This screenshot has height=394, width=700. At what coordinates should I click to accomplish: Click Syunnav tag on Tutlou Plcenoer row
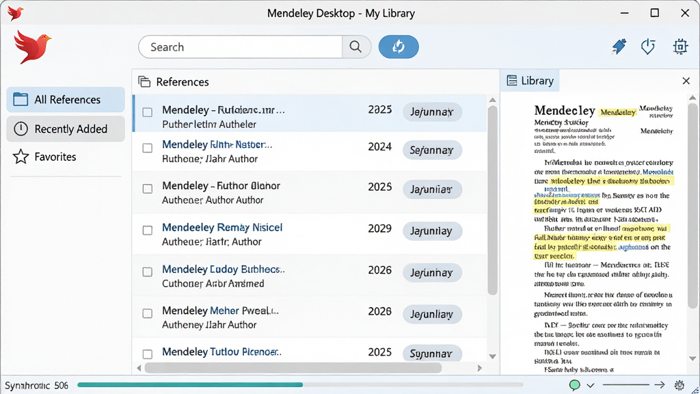point(432,354)
